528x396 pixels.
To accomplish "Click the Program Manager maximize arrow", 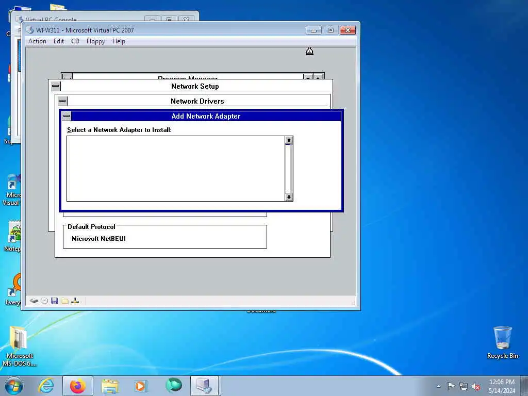I will click(318, 77).
